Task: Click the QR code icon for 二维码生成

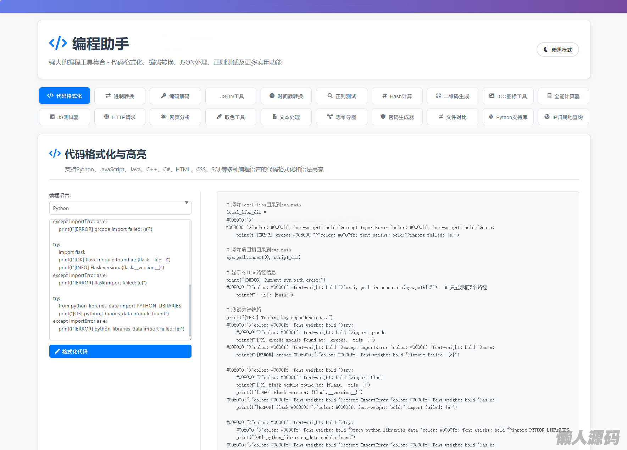Action: [438, 96]
